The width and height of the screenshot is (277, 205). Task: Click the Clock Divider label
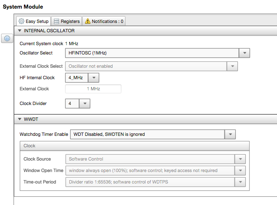click(33, 104)
